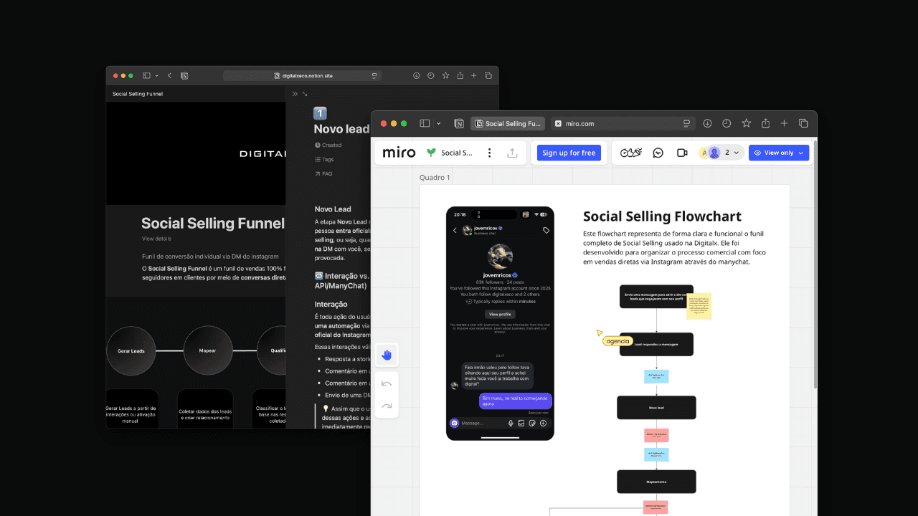Click the Social S... board name in Miro
Viewport: 918px width, 516px height.
[456, 153]
